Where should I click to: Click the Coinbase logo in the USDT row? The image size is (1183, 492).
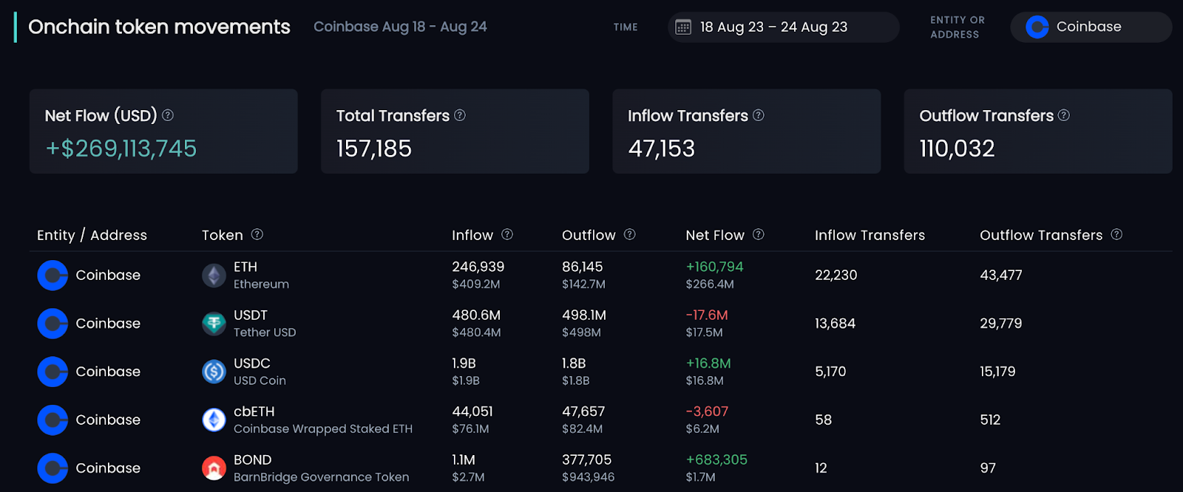coord(52,324)
